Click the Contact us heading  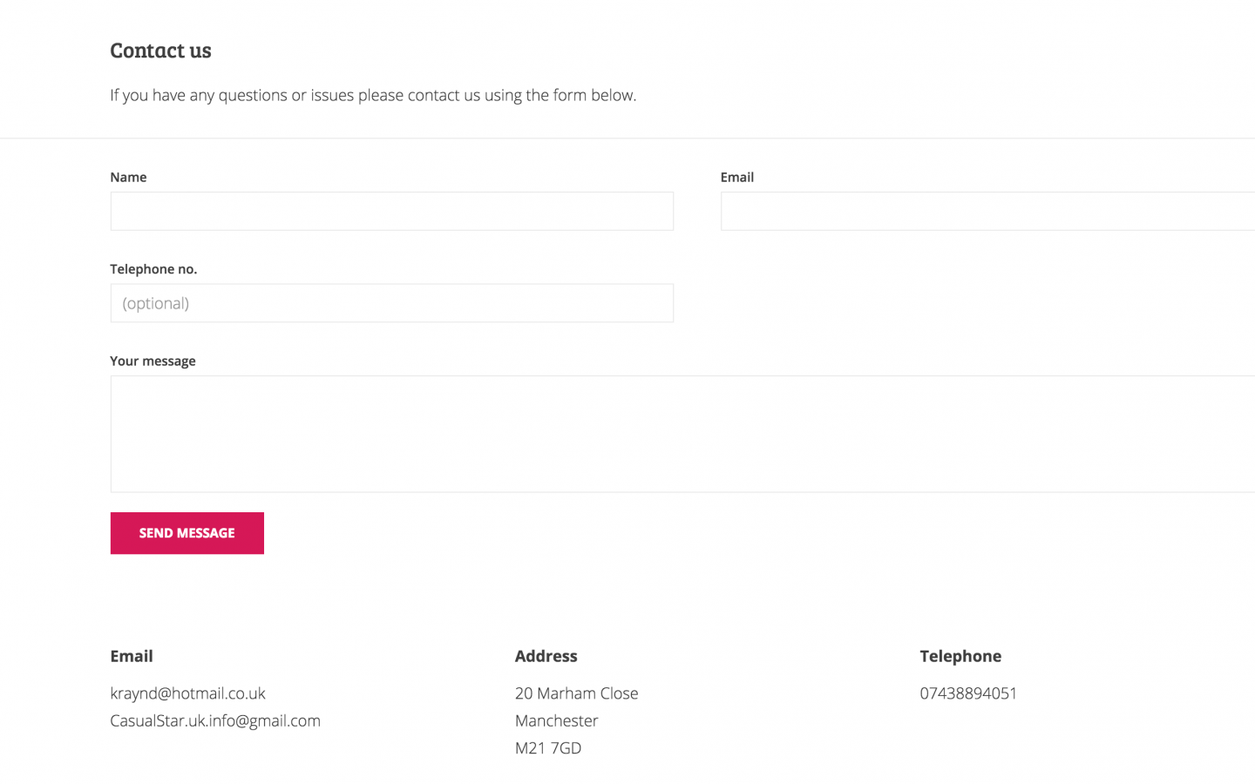point(160,51)
